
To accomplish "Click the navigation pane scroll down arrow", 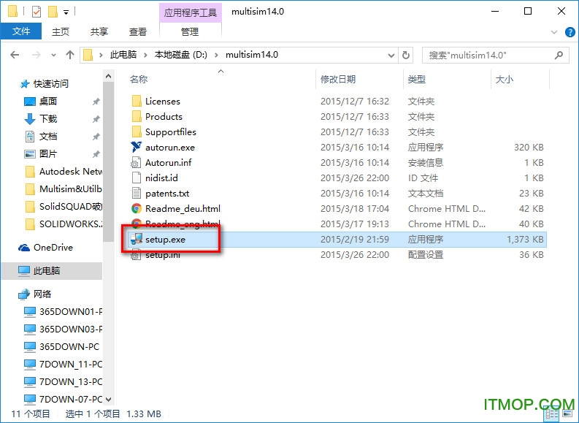I will click(x=108, y=400).
